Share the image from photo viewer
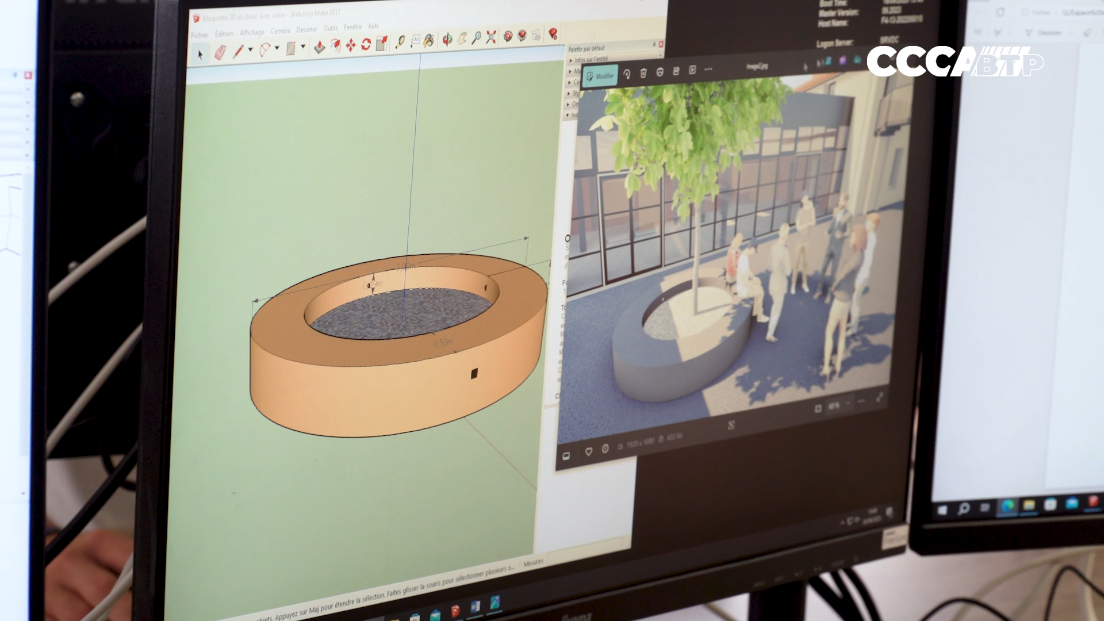 (x=676, y=71)
